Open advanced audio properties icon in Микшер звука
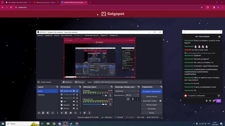Image resolution: width=225 pixels, height=126 pixels. [85, 113]
